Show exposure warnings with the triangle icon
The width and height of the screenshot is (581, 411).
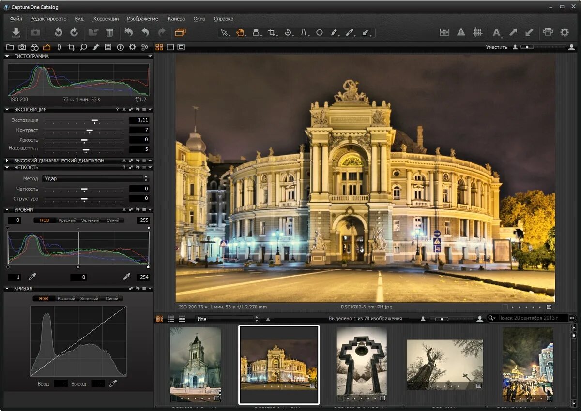tap(461, 32)
